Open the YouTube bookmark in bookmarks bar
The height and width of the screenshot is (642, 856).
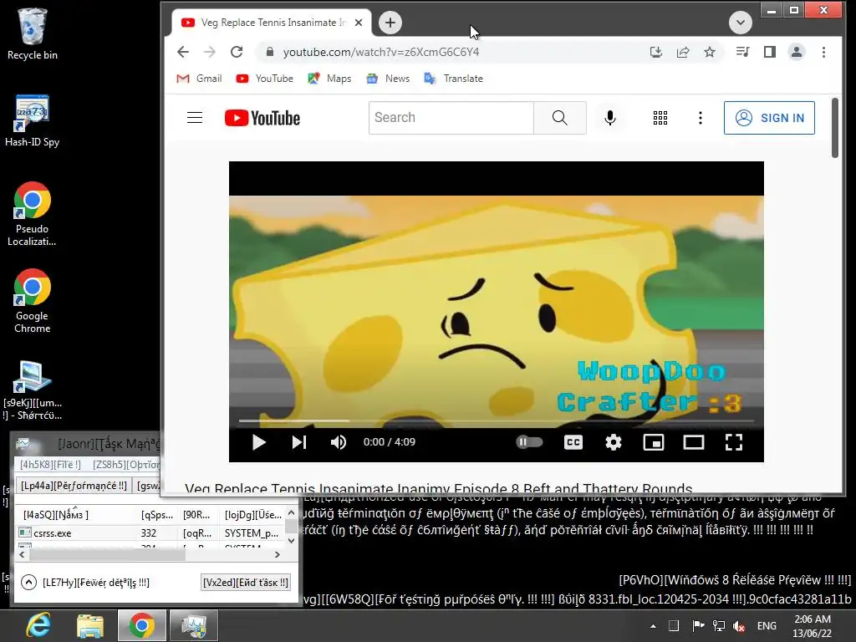coord(265,79)
